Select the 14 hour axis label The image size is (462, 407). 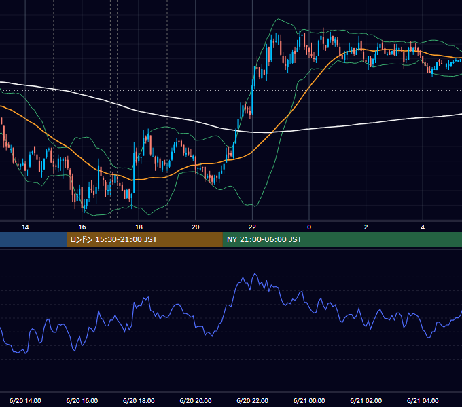[25, 227]
